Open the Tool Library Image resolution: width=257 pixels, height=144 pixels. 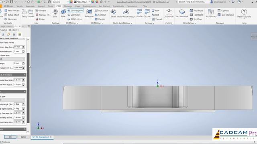point(211,13)
